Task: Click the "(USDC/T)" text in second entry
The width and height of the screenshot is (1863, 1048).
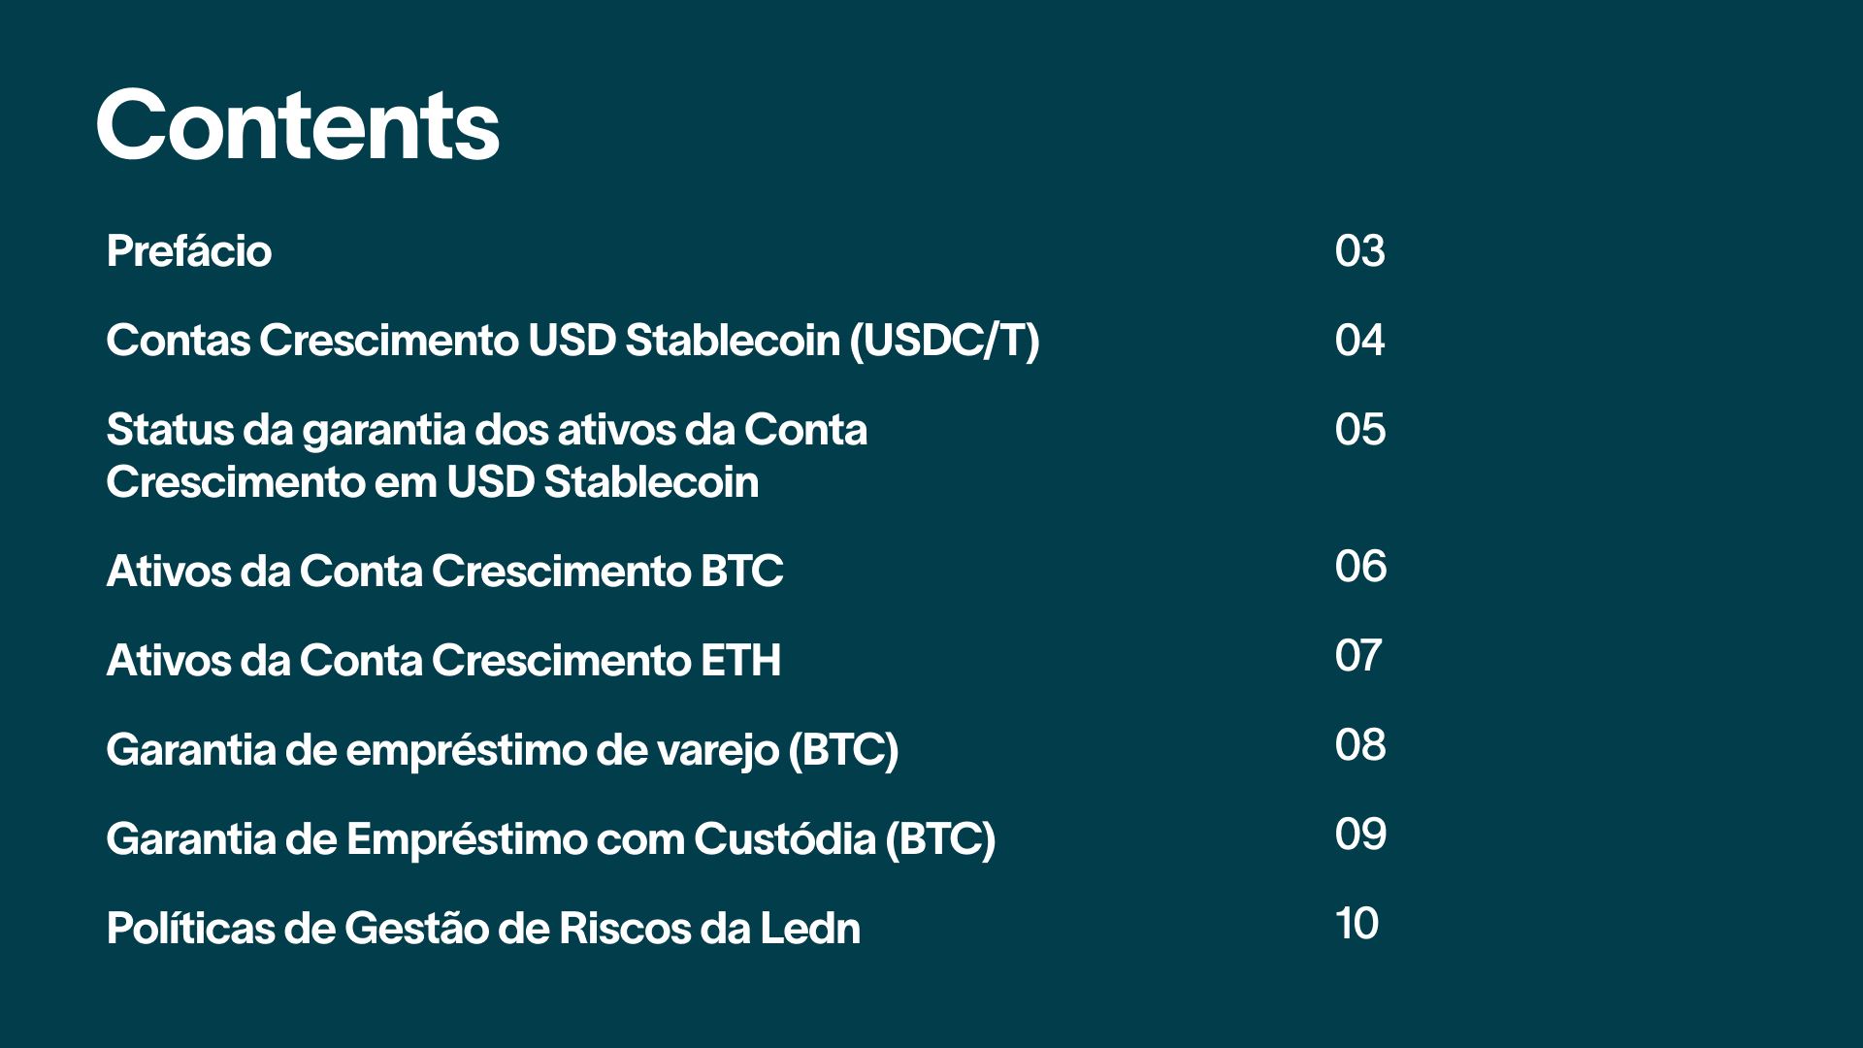Action: coord(945,342)
